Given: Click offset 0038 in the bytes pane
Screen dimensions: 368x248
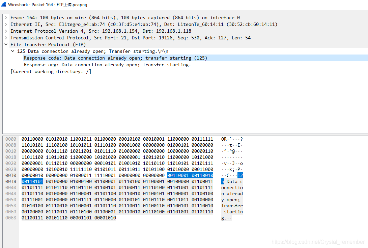Looking at the screenshot, I should [11, 181].
